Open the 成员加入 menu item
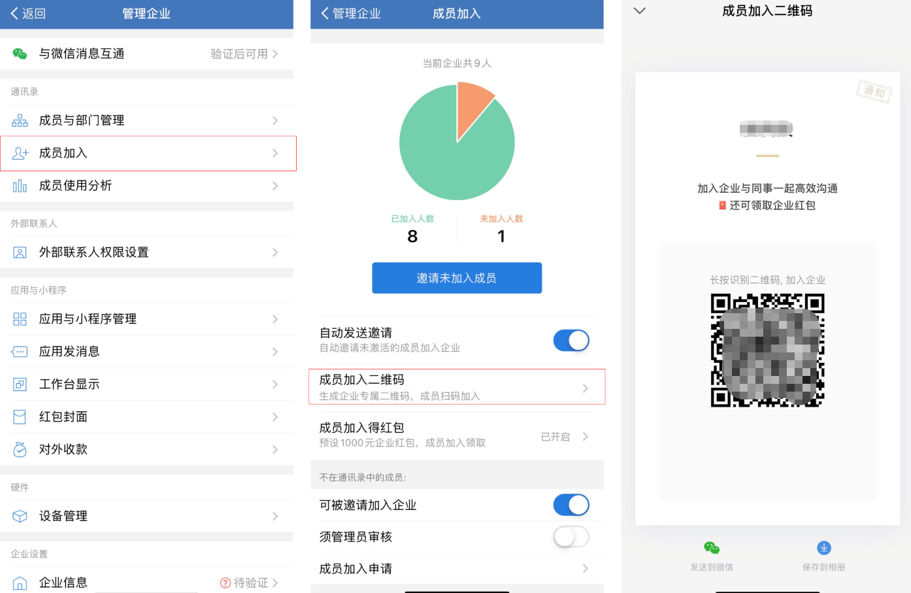 [148, 154]
